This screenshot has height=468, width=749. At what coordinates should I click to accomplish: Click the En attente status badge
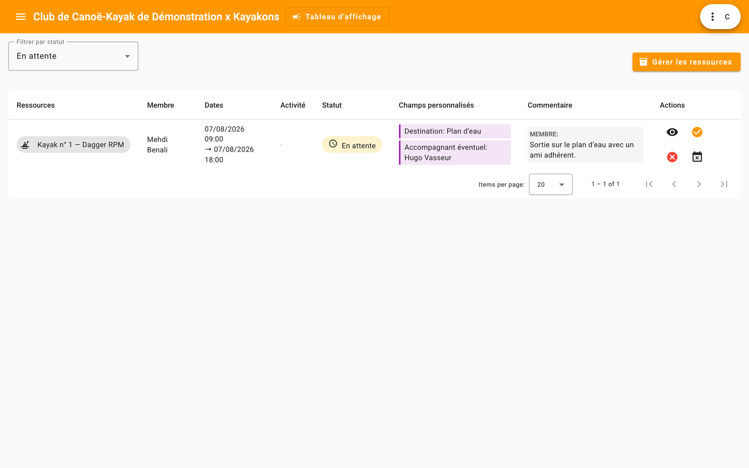coord(352,145)
